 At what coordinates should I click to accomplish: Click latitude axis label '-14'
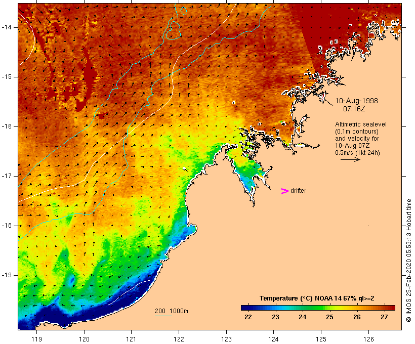click(7, 27)
